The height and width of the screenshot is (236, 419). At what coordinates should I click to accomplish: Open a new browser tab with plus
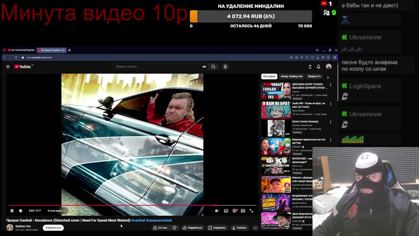[69, 50]
